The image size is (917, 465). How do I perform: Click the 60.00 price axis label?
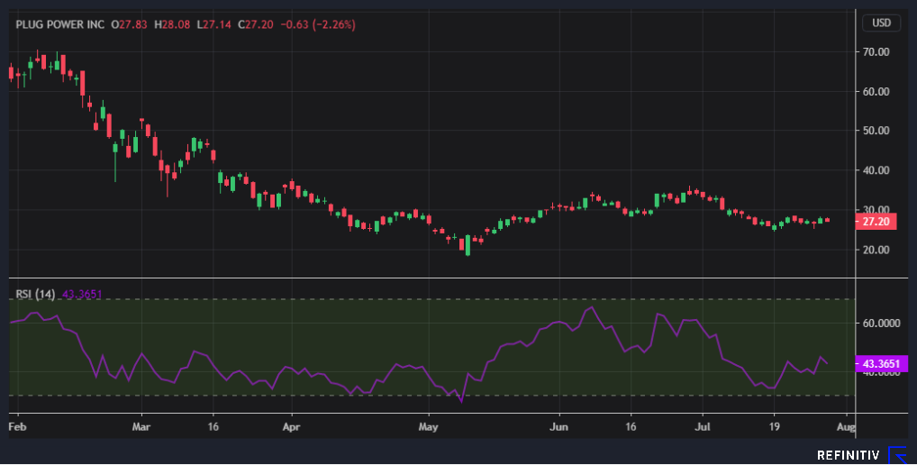pos(876,92)
